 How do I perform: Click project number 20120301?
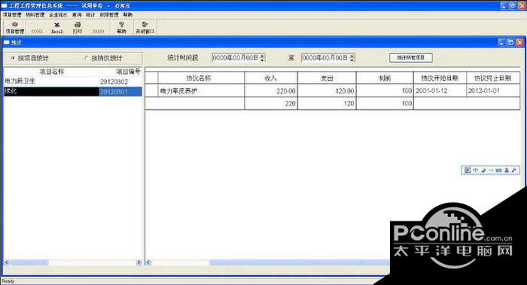point(114,91)
